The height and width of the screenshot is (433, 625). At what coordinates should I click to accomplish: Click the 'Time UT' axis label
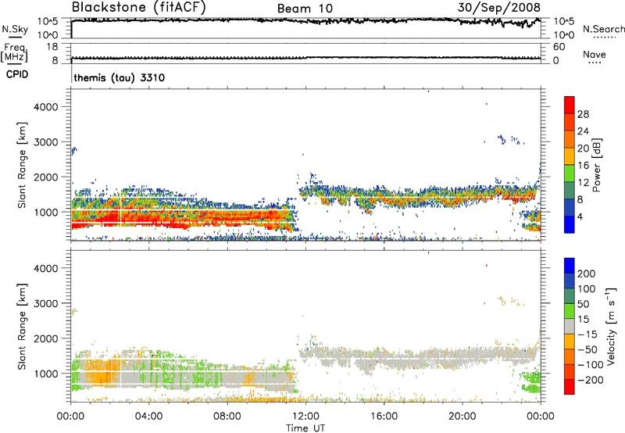coord(305,428)
